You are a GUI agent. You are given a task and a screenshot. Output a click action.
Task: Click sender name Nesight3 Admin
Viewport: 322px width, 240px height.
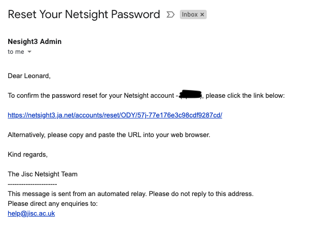point(35,42)
